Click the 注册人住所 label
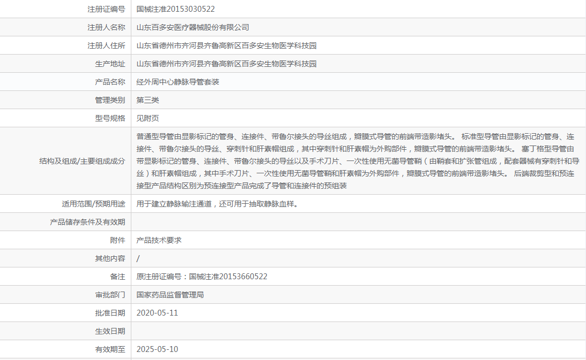Screen dimensions: 586x360 (106, 45)
